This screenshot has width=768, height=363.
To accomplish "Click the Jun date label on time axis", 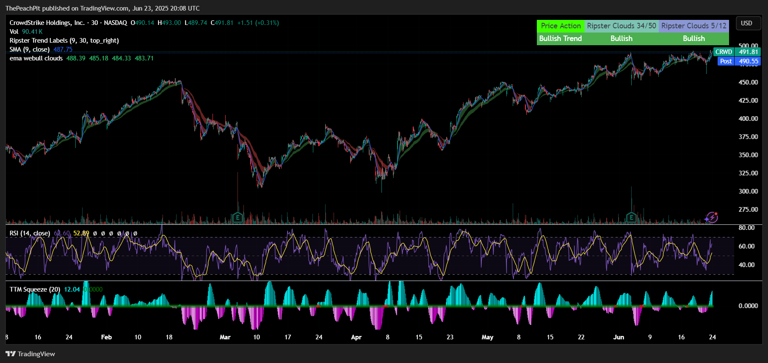I will pos(619,337).
